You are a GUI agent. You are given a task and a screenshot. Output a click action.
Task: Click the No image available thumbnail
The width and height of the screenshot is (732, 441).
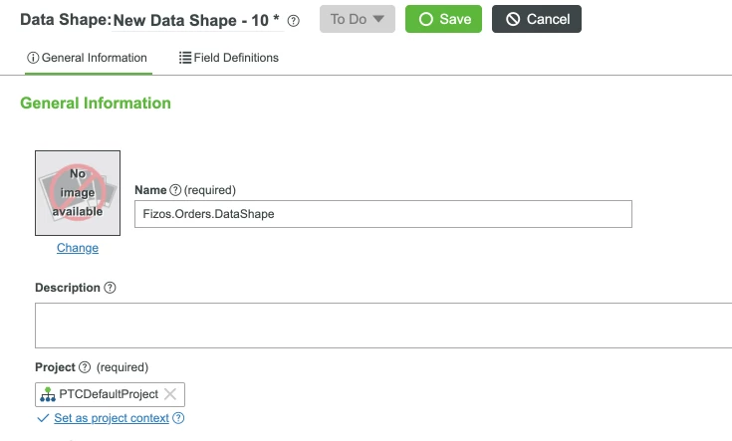[x=78, y=193]
